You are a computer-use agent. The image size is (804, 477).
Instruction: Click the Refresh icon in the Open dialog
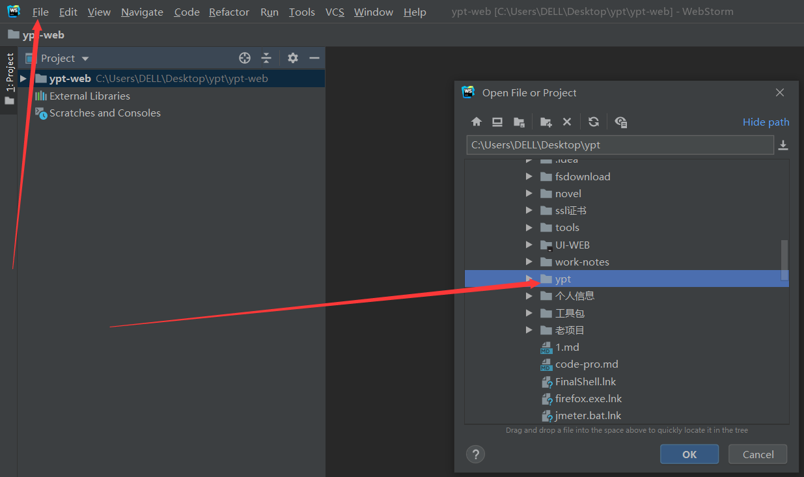pyautogui.click(x=593, y=122)
